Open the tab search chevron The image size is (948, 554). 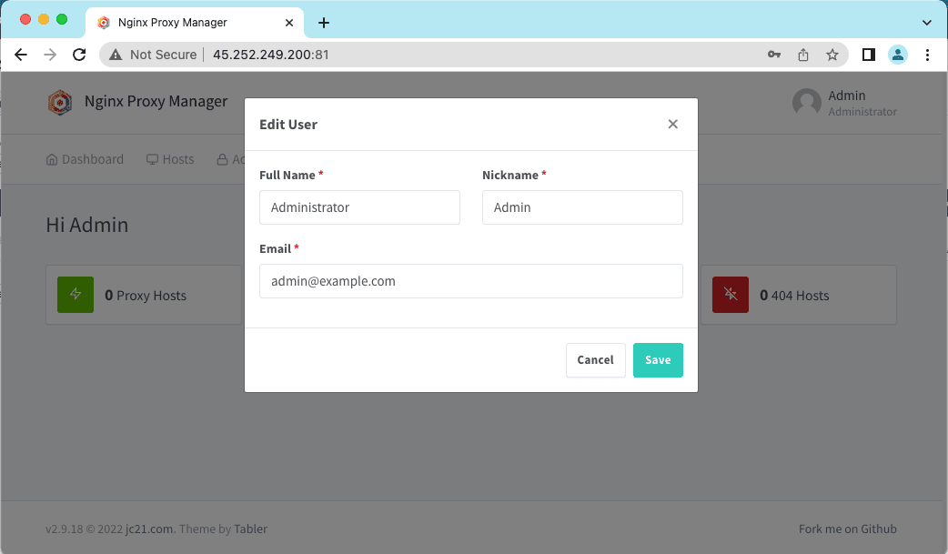pos(926,22)
